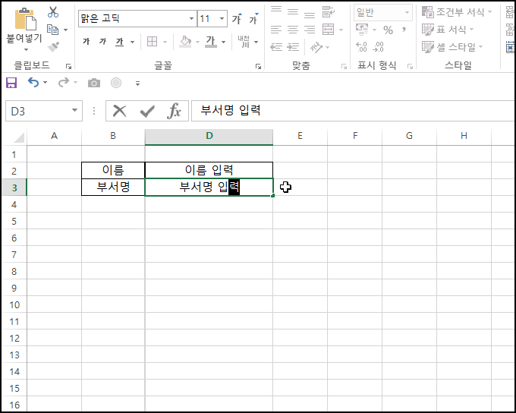516x413 pixels.
Task: Click the Decrease Indent icon
Action: coord(276,47)
